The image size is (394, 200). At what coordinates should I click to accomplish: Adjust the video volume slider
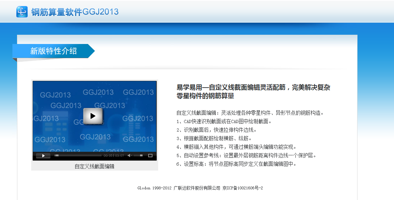(x=138, y=156)
